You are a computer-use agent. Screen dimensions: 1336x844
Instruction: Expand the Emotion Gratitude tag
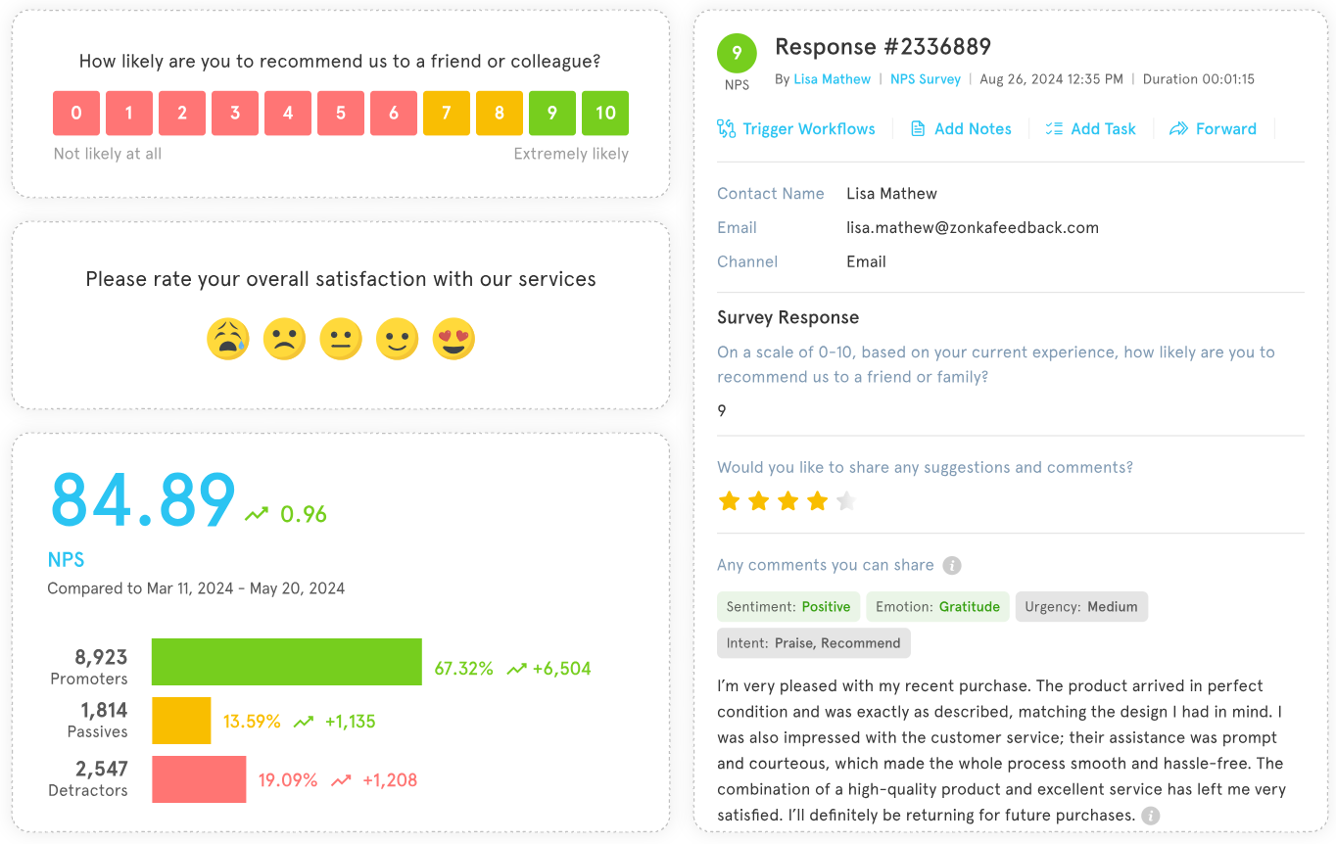(x=937, y=606)
